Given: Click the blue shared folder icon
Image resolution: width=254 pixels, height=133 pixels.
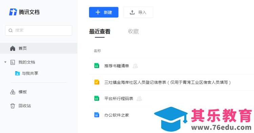Looking at the screenshot, I should pyautogui.click(x=17, y=73).
